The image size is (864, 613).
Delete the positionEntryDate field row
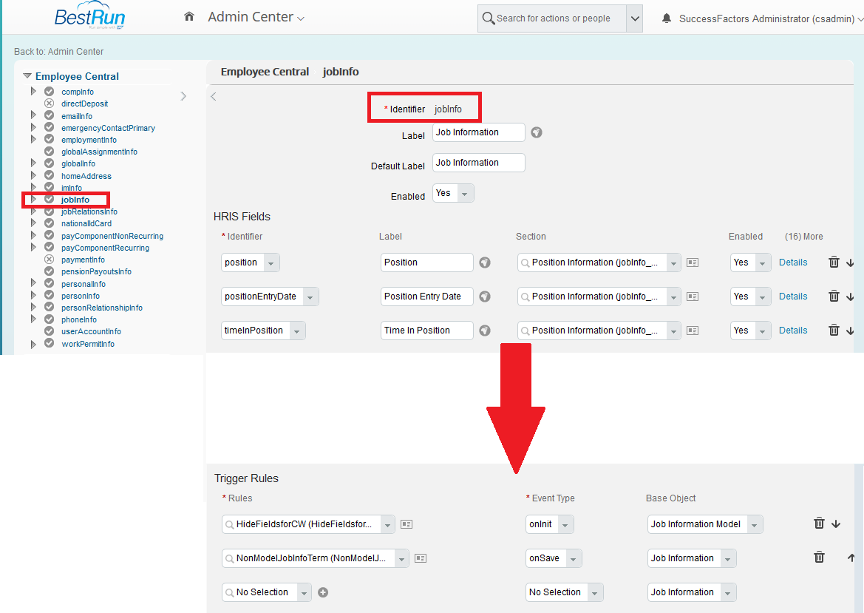834,297
